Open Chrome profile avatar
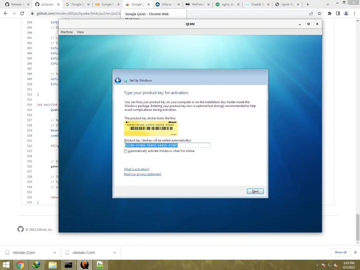The width and height of the screenshot is (360, 270). pos(346,13)
